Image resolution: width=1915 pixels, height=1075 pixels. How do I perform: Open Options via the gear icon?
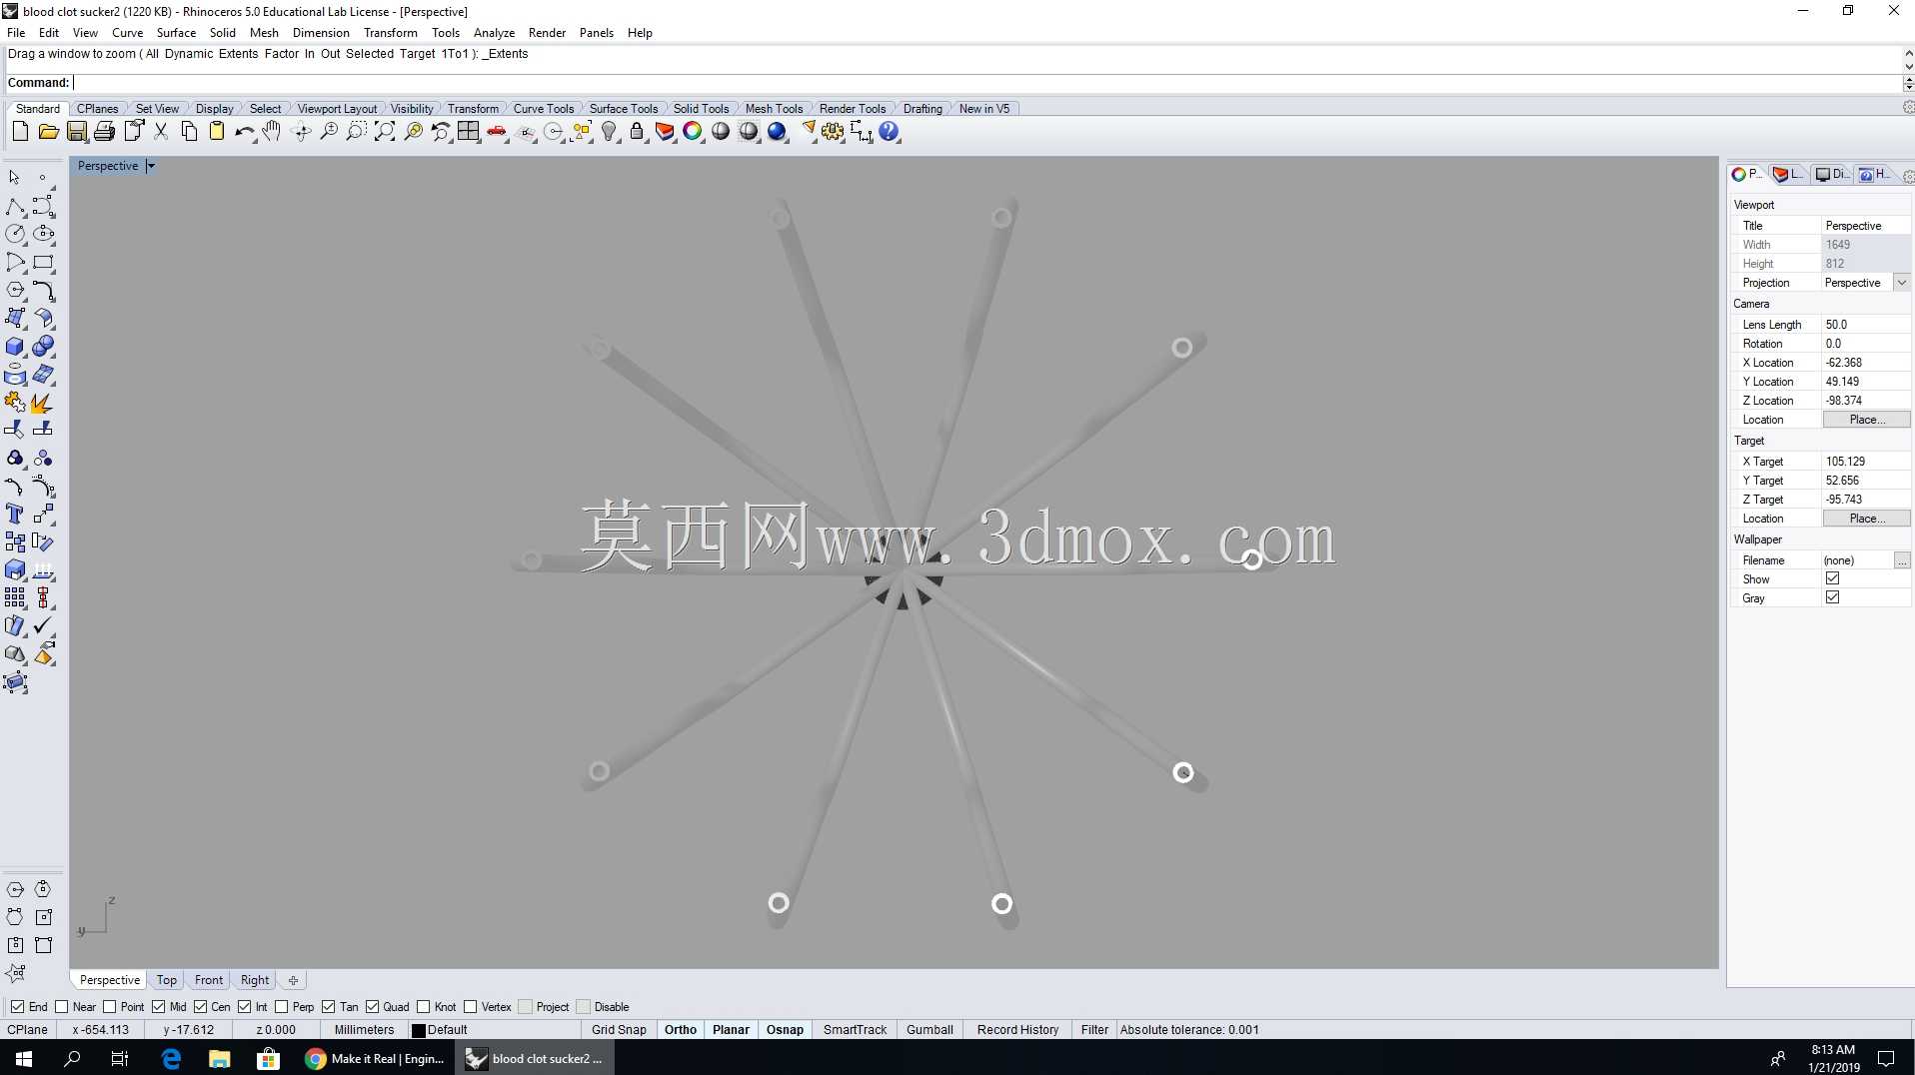833,132
